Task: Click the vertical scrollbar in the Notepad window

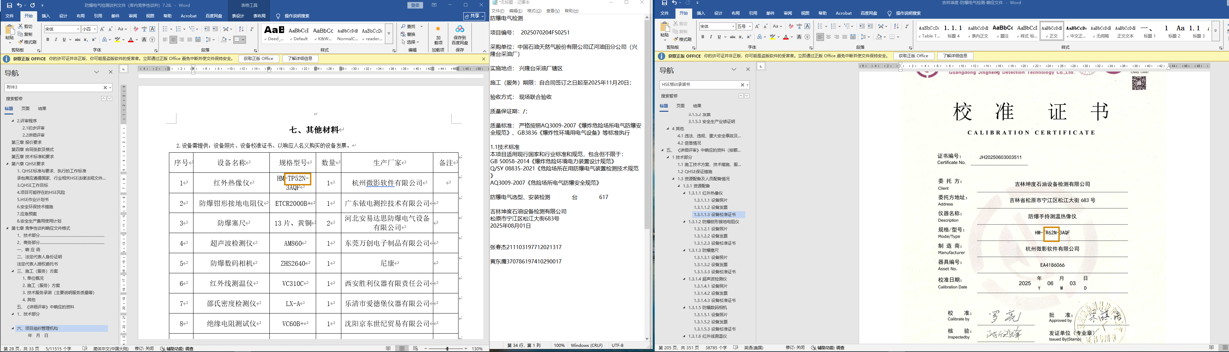Action: pos(647,178)
